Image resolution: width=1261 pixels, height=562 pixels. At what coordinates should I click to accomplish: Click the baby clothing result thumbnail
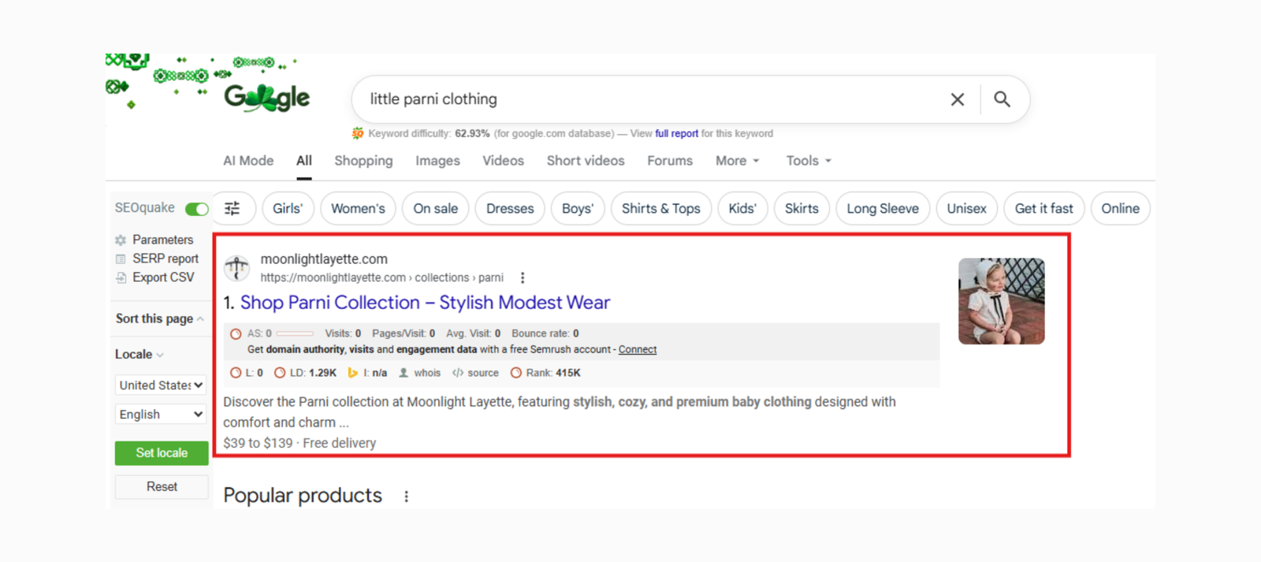(x=1001, y=301)
